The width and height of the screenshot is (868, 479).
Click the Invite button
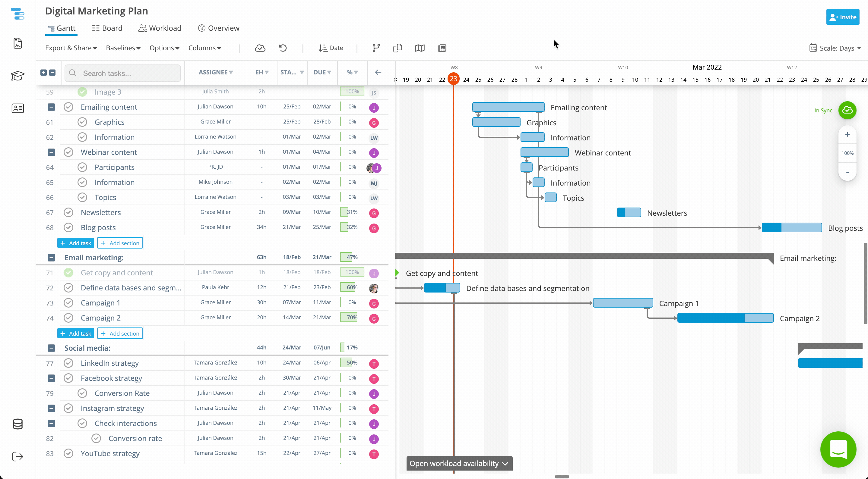842,17
